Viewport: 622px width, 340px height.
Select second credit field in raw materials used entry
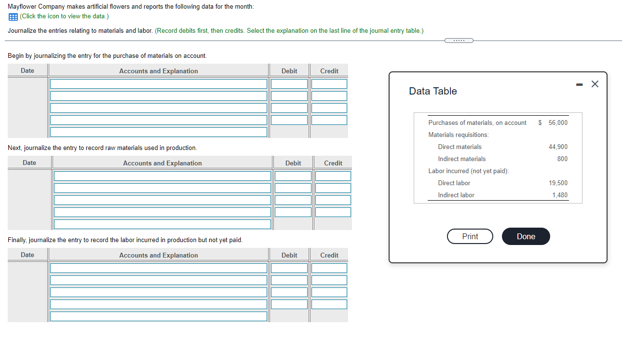333,188
